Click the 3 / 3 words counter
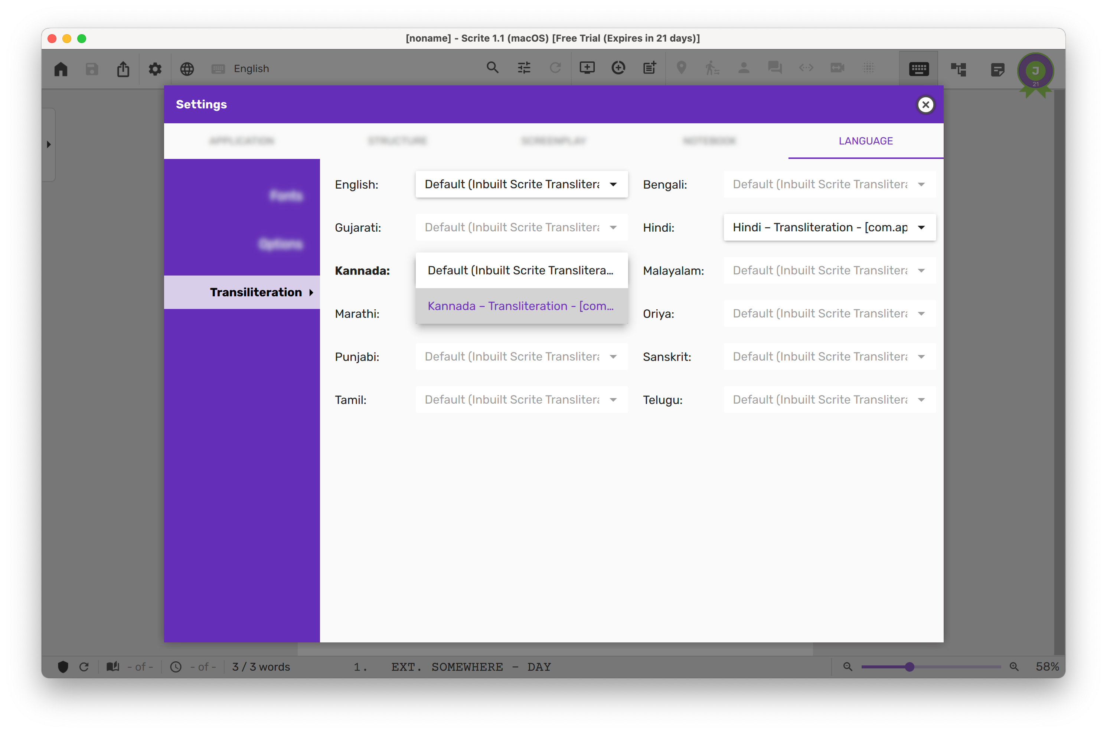Screen dimensions: 1107x733 [x=261, y=667]
